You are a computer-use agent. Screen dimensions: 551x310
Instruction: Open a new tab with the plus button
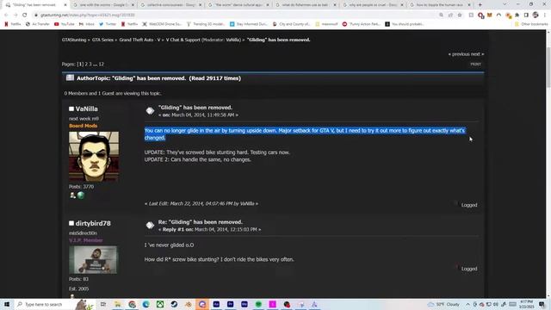(x=480, y=5)
